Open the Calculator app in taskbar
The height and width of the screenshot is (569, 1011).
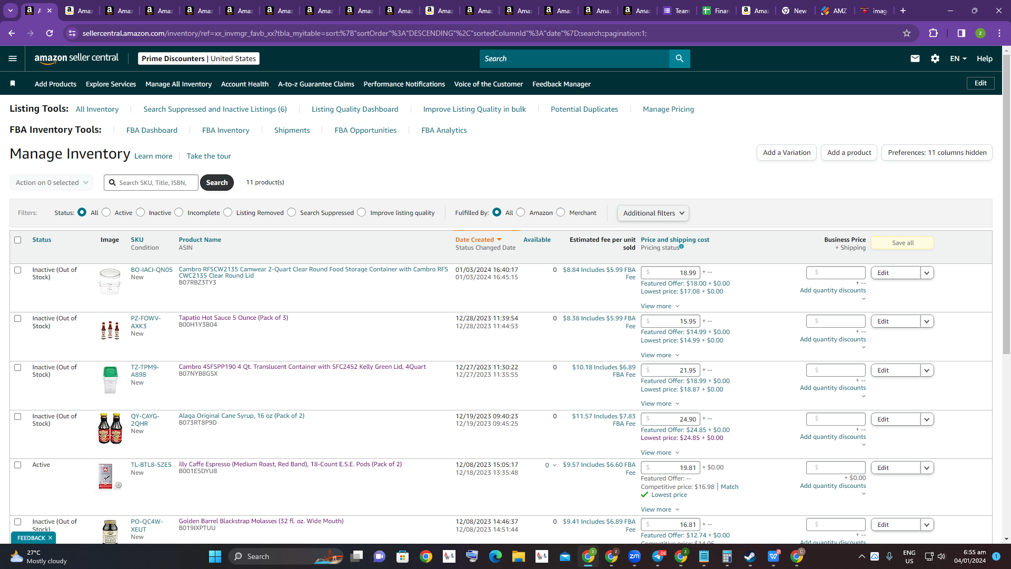pyautogui.click(x=727, y=556)
